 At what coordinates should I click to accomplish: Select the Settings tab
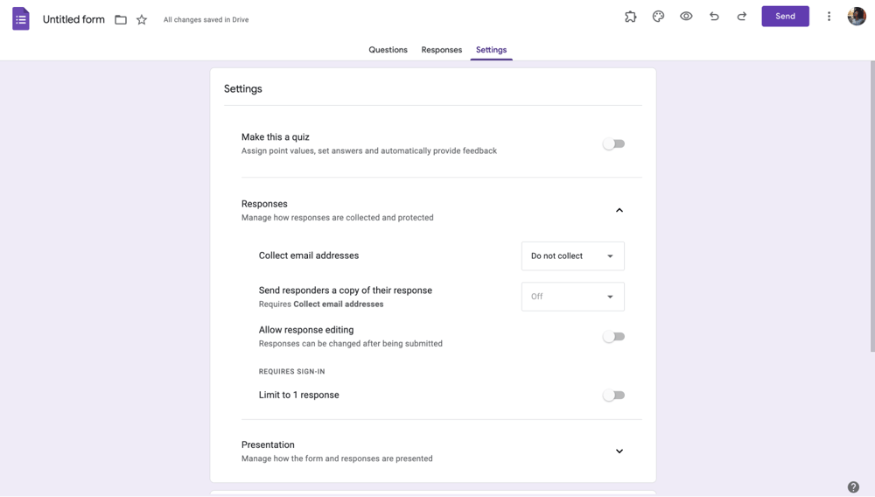(491, 50)
